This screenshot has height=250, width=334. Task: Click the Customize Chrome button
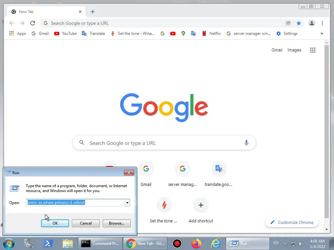(x=292, y=222)
